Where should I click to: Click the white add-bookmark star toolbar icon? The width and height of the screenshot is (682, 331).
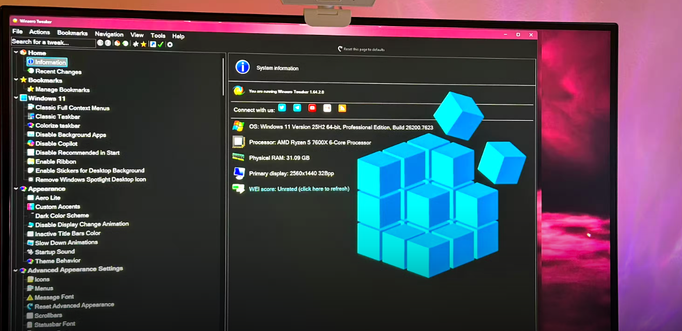click(136, 44)
